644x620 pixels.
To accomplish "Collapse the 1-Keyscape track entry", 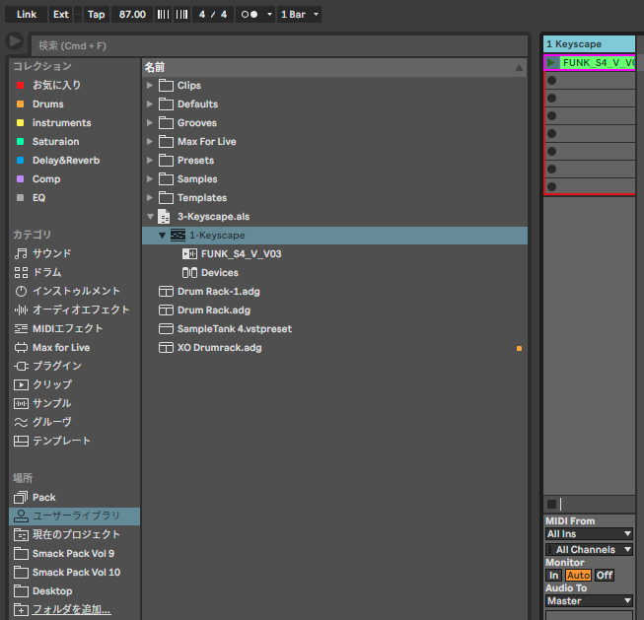I will click(x=163, y=236).
